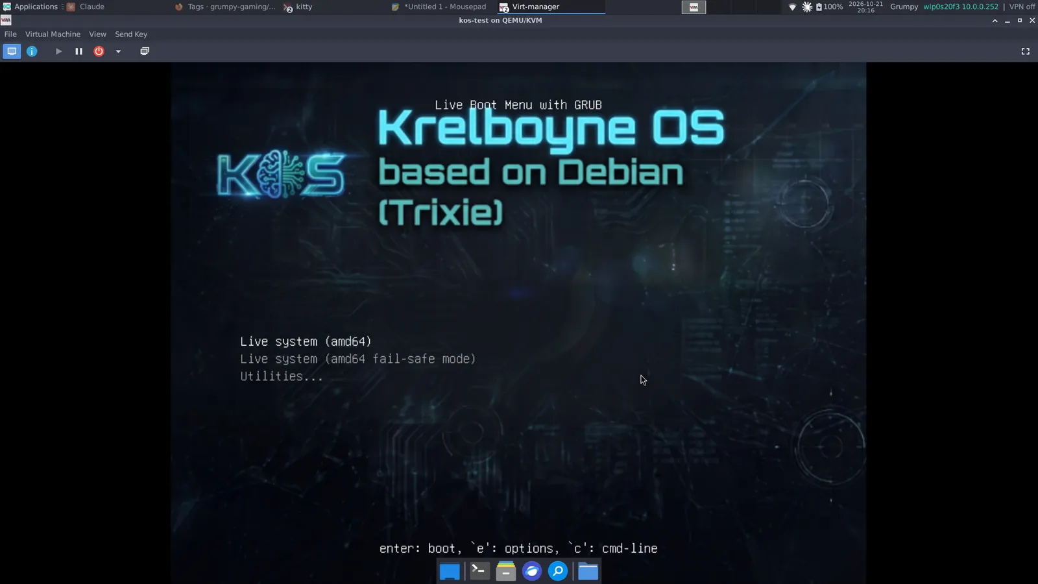Screen dimensions: 1038x584
Task: Open the manage snapshots toolbar icon
Action: (145, 51)
